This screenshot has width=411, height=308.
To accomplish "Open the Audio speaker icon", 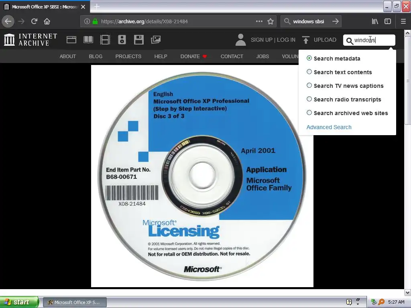I will (x=122, y=40).
